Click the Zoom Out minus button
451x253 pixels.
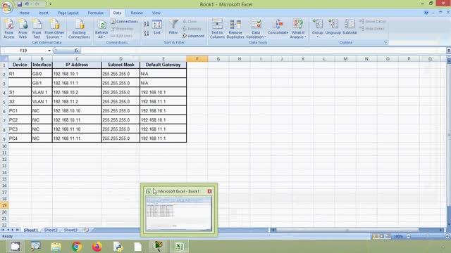coord(408,236)
